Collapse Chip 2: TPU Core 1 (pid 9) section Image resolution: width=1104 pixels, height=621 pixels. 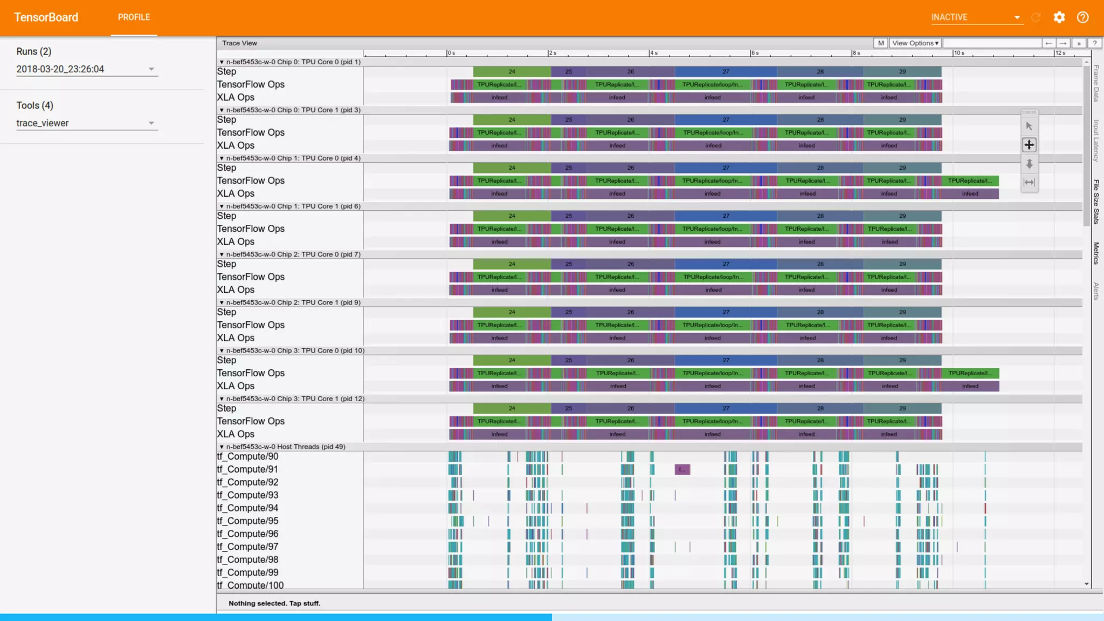[222, 302]
